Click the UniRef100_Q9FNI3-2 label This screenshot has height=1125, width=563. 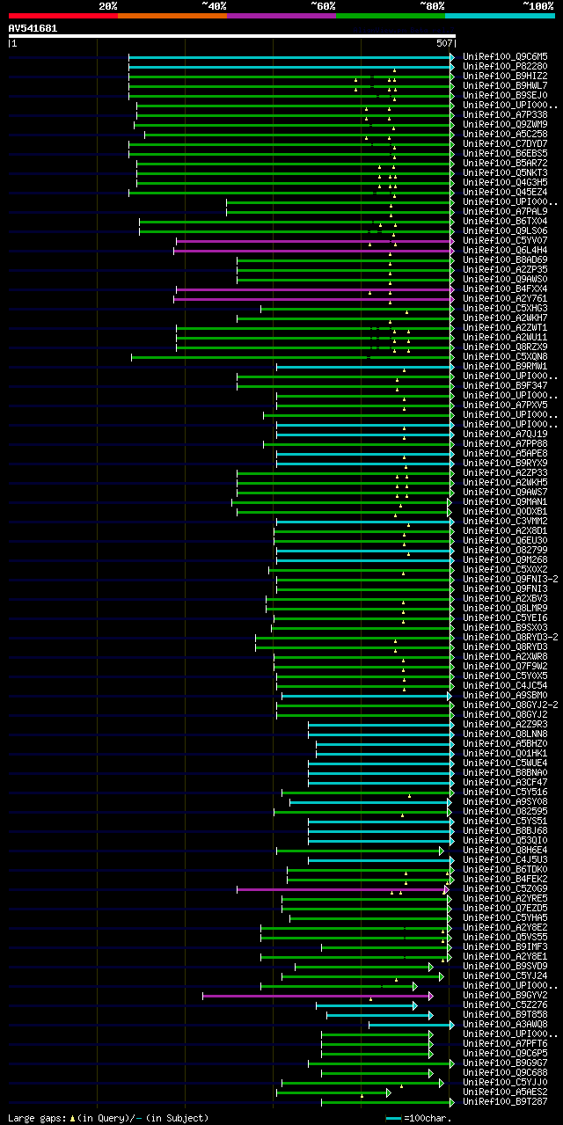point(510,580)
